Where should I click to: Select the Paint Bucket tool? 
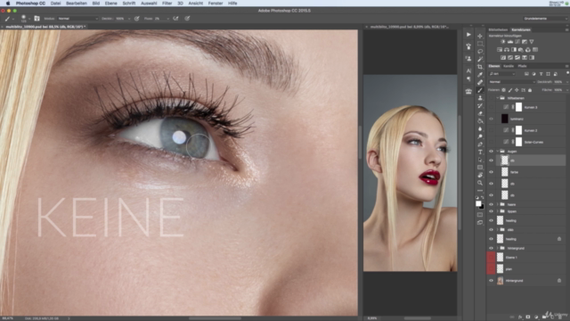tap(480, 121)
